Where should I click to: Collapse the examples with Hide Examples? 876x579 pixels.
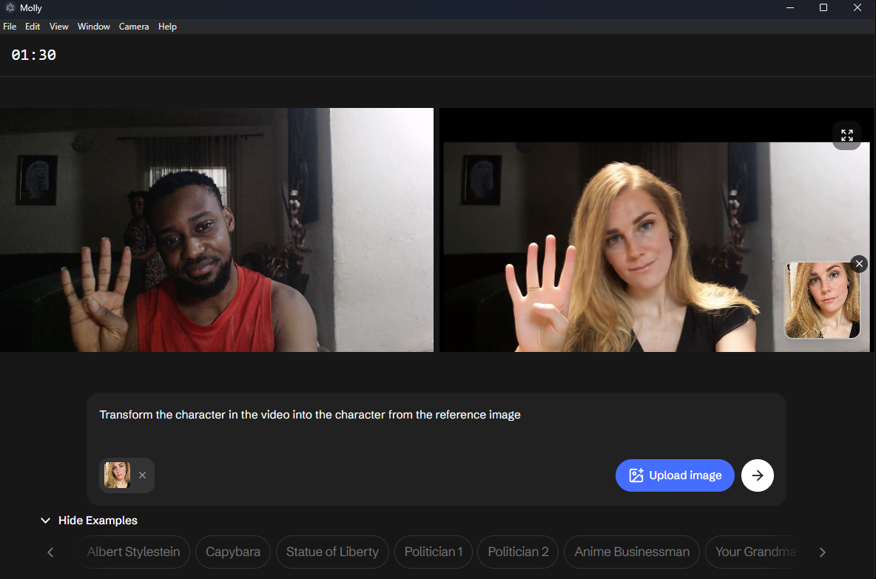point(89,521)
